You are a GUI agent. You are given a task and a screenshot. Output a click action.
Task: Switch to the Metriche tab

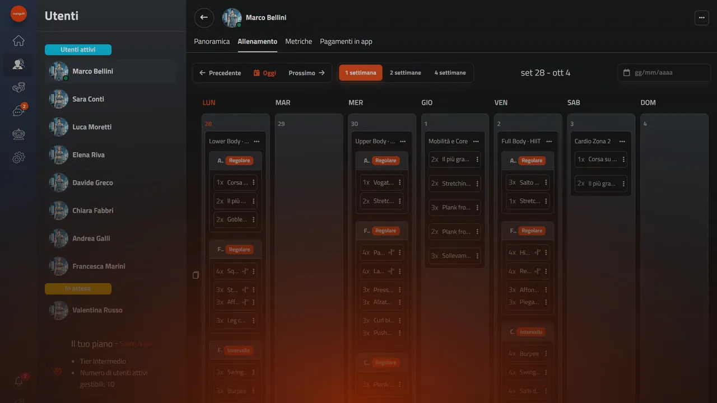tap(299, 41)
